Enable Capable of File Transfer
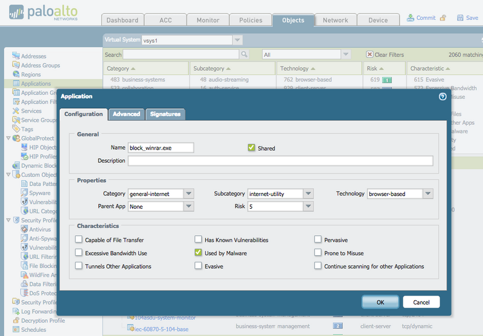This screenshot has width=483, height=336. (78, 240)
